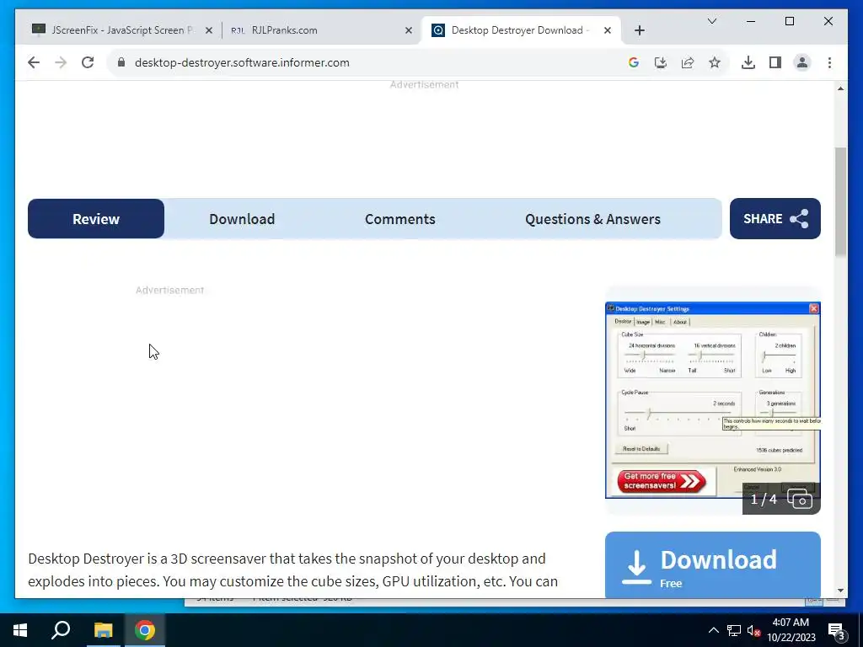Reload the current page
The image size is (863, 647).
click(x=88, y=62)
